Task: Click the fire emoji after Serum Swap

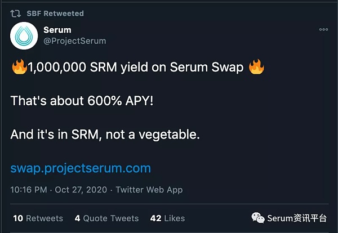Action: [256, 66]
